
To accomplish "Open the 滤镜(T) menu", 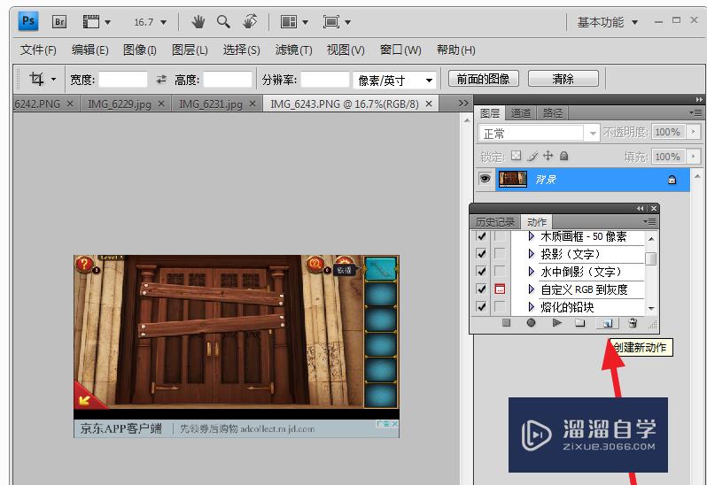I will (x=293, y=50).
